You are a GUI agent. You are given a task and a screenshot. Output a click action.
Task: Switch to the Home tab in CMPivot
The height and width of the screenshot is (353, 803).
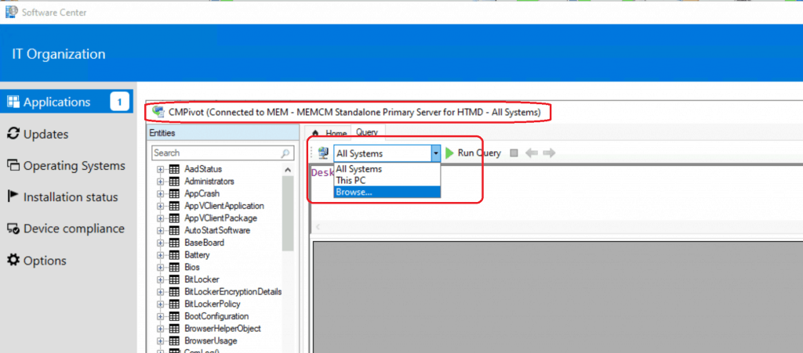330,133
